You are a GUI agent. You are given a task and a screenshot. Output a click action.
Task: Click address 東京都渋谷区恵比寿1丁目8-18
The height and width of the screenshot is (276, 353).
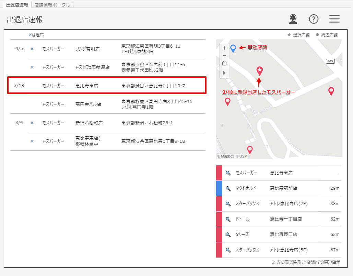pyautogui.click(x=153, y=141)
